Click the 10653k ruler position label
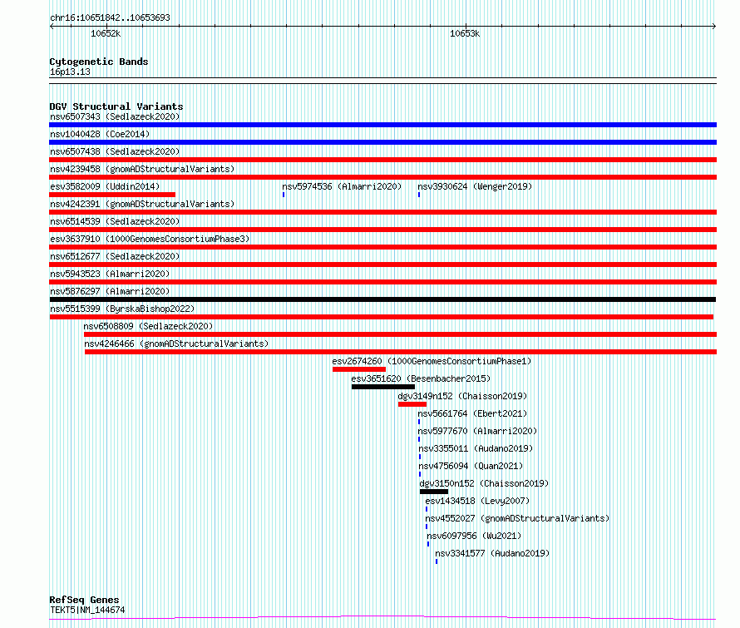 coord(465,33)
